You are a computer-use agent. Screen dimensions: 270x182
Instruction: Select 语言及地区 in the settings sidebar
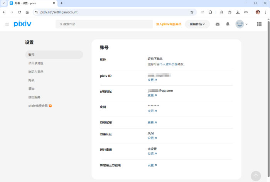[36, 63]
